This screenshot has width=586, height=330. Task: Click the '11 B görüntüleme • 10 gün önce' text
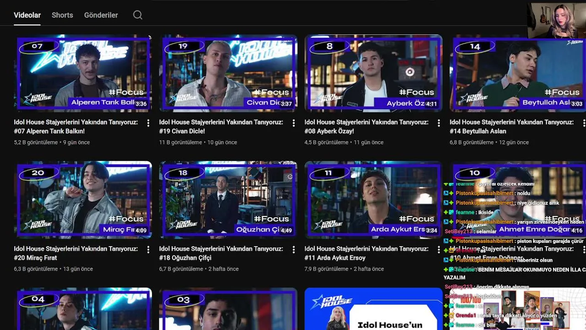point(198,143)
